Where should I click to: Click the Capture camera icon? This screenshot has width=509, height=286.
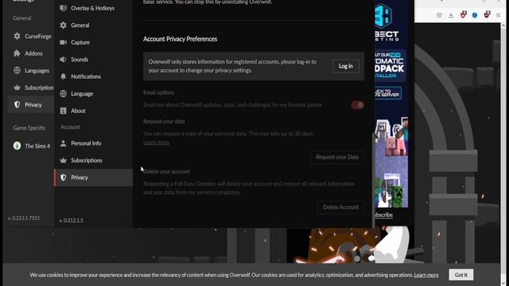(x=64, y=42)
